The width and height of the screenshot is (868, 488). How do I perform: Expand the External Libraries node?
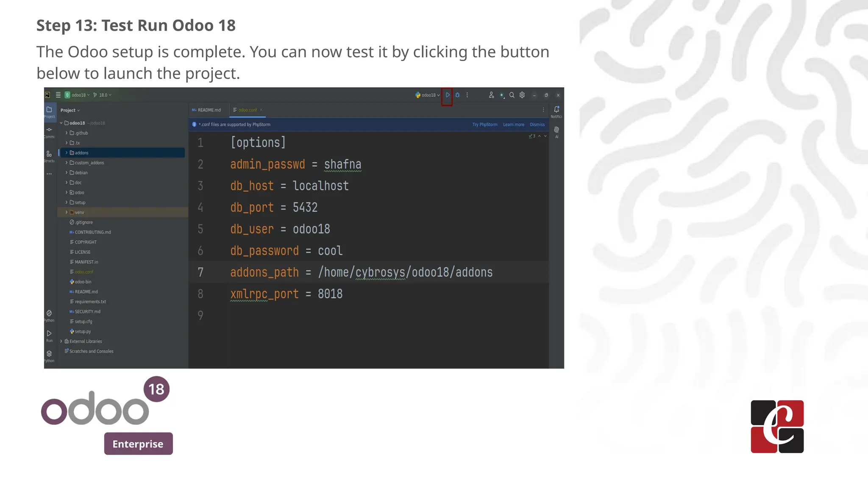pos(61,341)
